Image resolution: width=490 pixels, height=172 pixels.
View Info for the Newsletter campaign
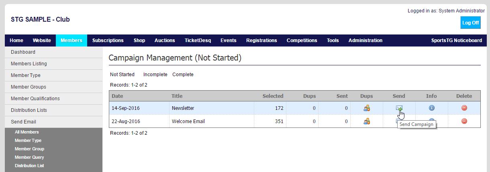pyautogui.click(x=432, y=108)
